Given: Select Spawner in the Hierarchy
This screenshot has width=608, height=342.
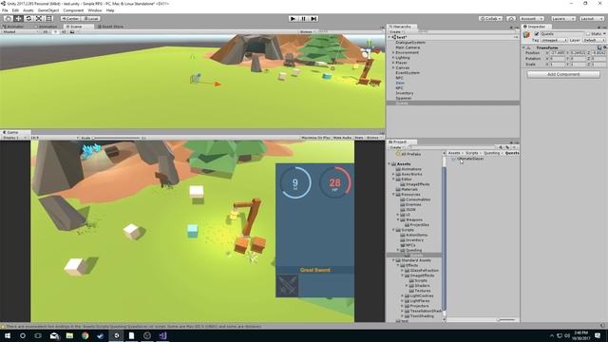Looking at the screenshot, I should [403, 98].
